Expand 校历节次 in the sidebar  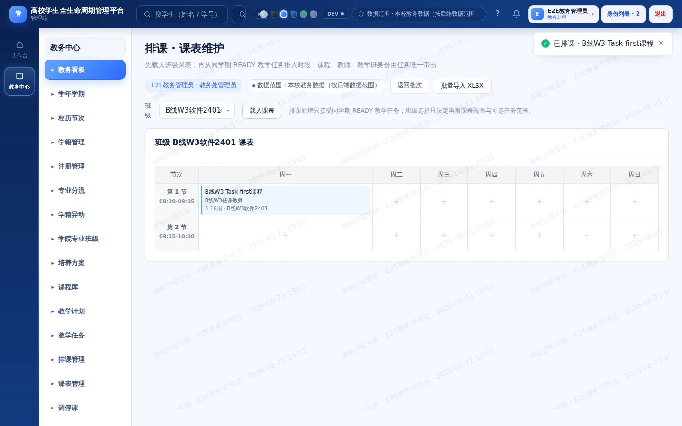tap(85, 118)
